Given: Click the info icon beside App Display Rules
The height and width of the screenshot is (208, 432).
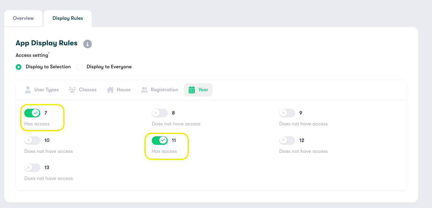Looking at the screenshot, I should (88, 44).
